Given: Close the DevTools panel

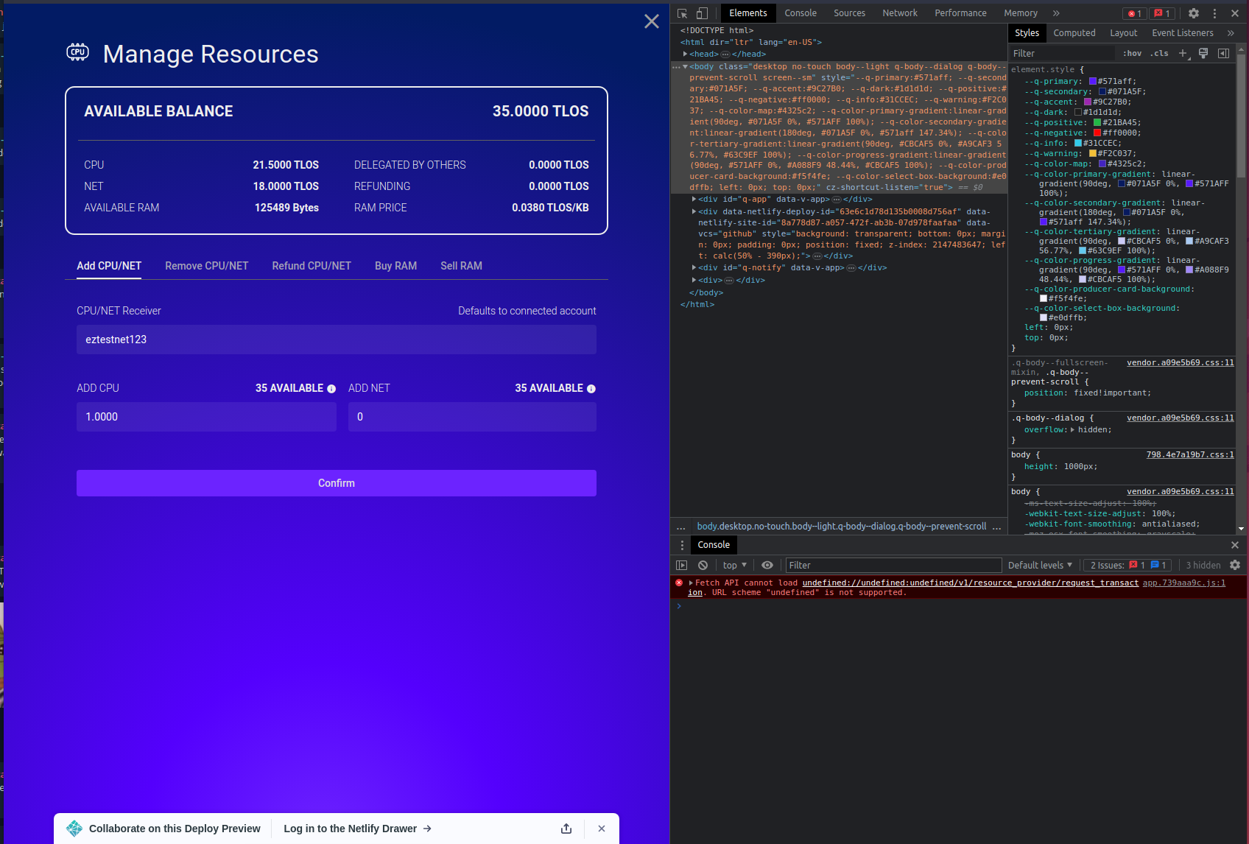Looking at the screenshot, I should 1235,13.
